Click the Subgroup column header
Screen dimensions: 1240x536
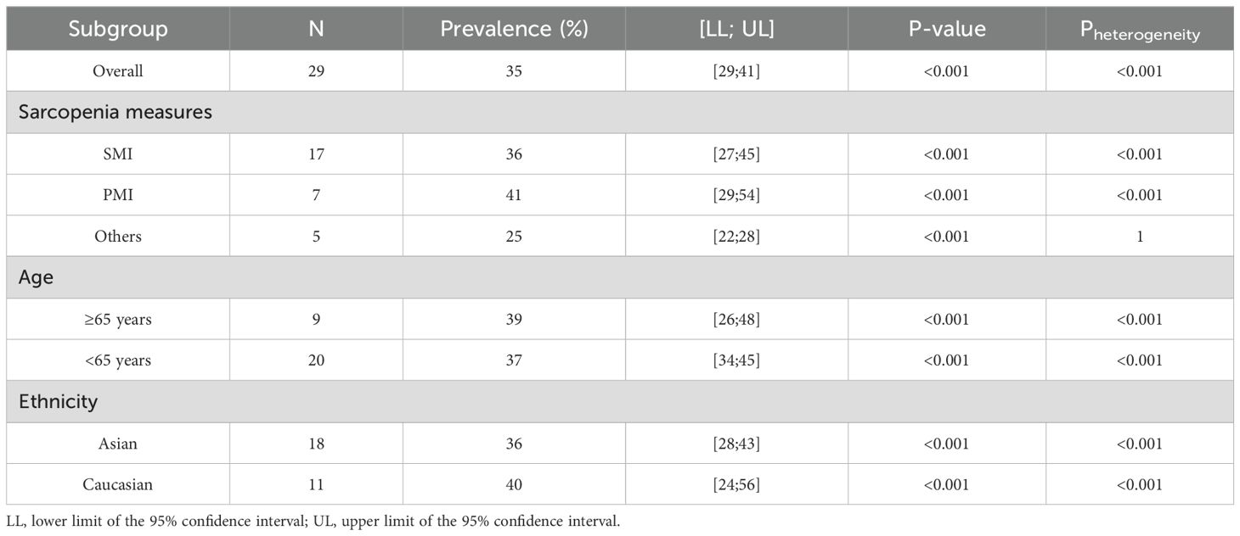(x=118, y=29)
